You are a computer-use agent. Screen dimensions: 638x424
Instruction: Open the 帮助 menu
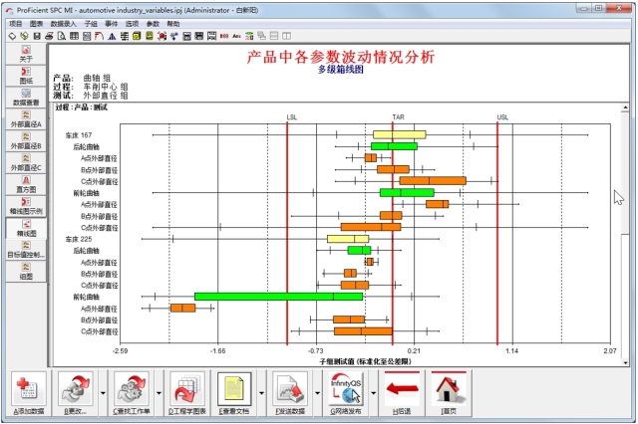click(173, 22)
